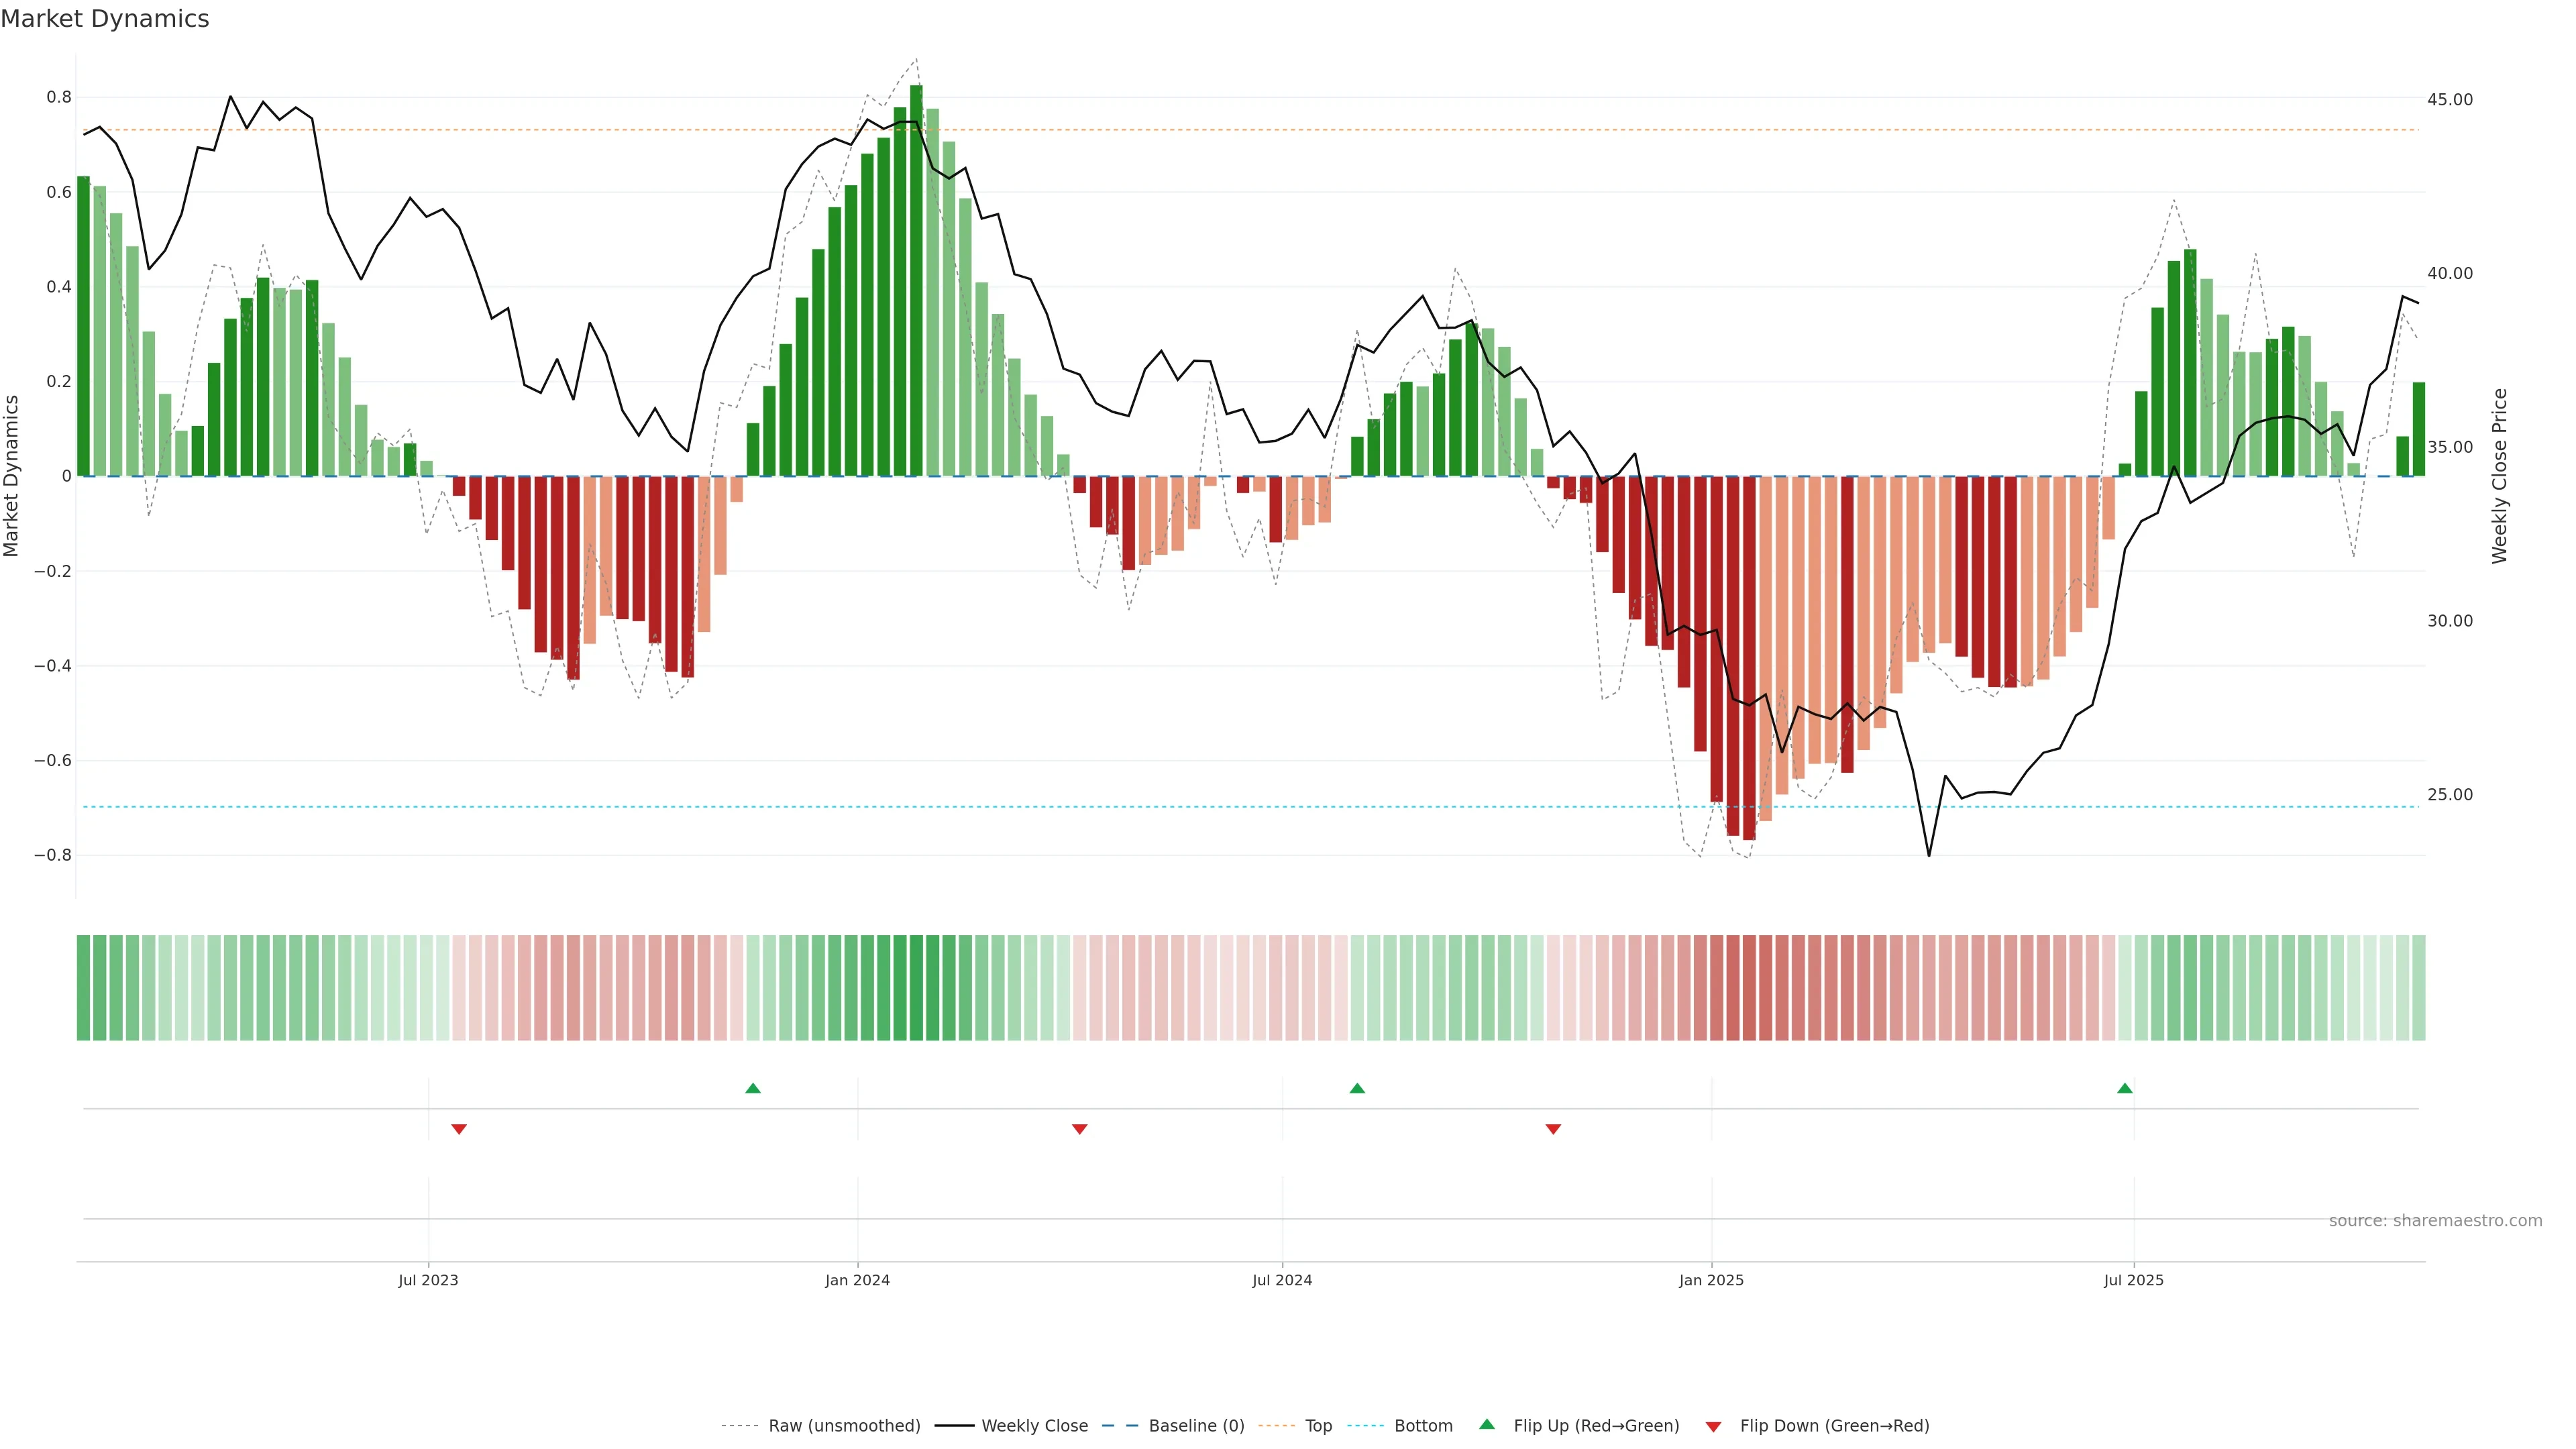This screenshot has height=1449, width=2576.
Task: Click the Weekly Close Price axis title
Action: (x=2499, y=476)
